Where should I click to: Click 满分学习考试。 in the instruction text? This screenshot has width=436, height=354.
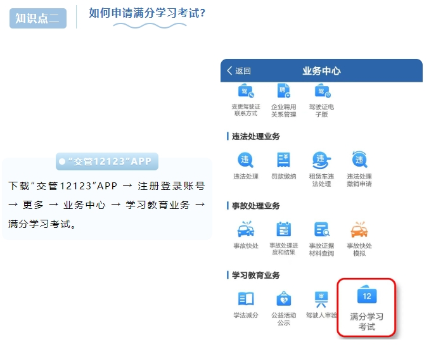click(42, 224)
